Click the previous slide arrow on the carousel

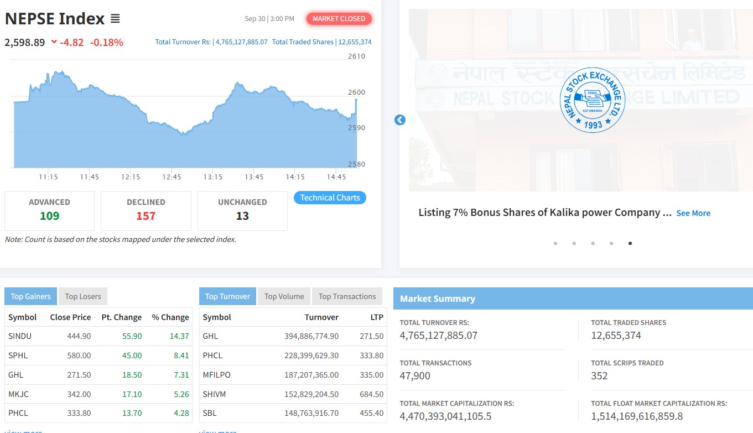(x=400, y=120)
